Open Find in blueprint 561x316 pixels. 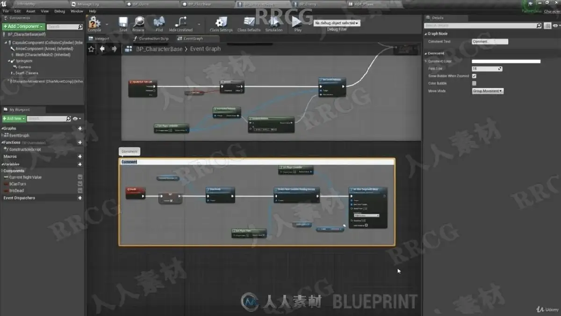(x=159, y=24)
